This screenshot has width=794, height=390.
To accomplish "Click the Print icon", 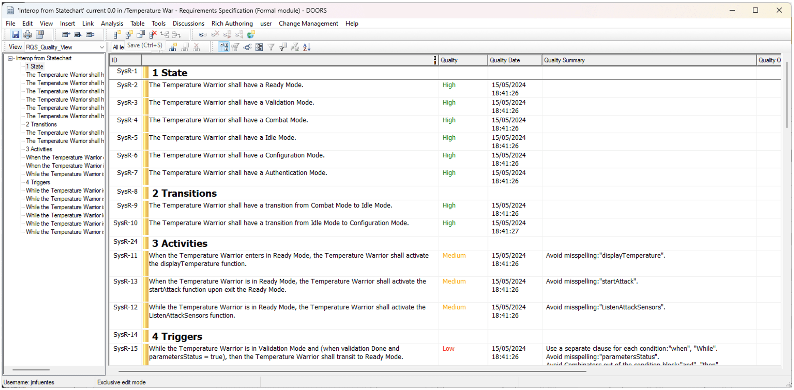I will pyautogui.click(x=28, y=34).
